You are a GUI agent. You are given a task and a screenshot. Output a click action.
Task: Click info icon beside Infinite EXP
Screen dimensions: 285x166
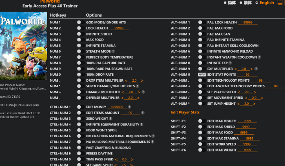230,63
